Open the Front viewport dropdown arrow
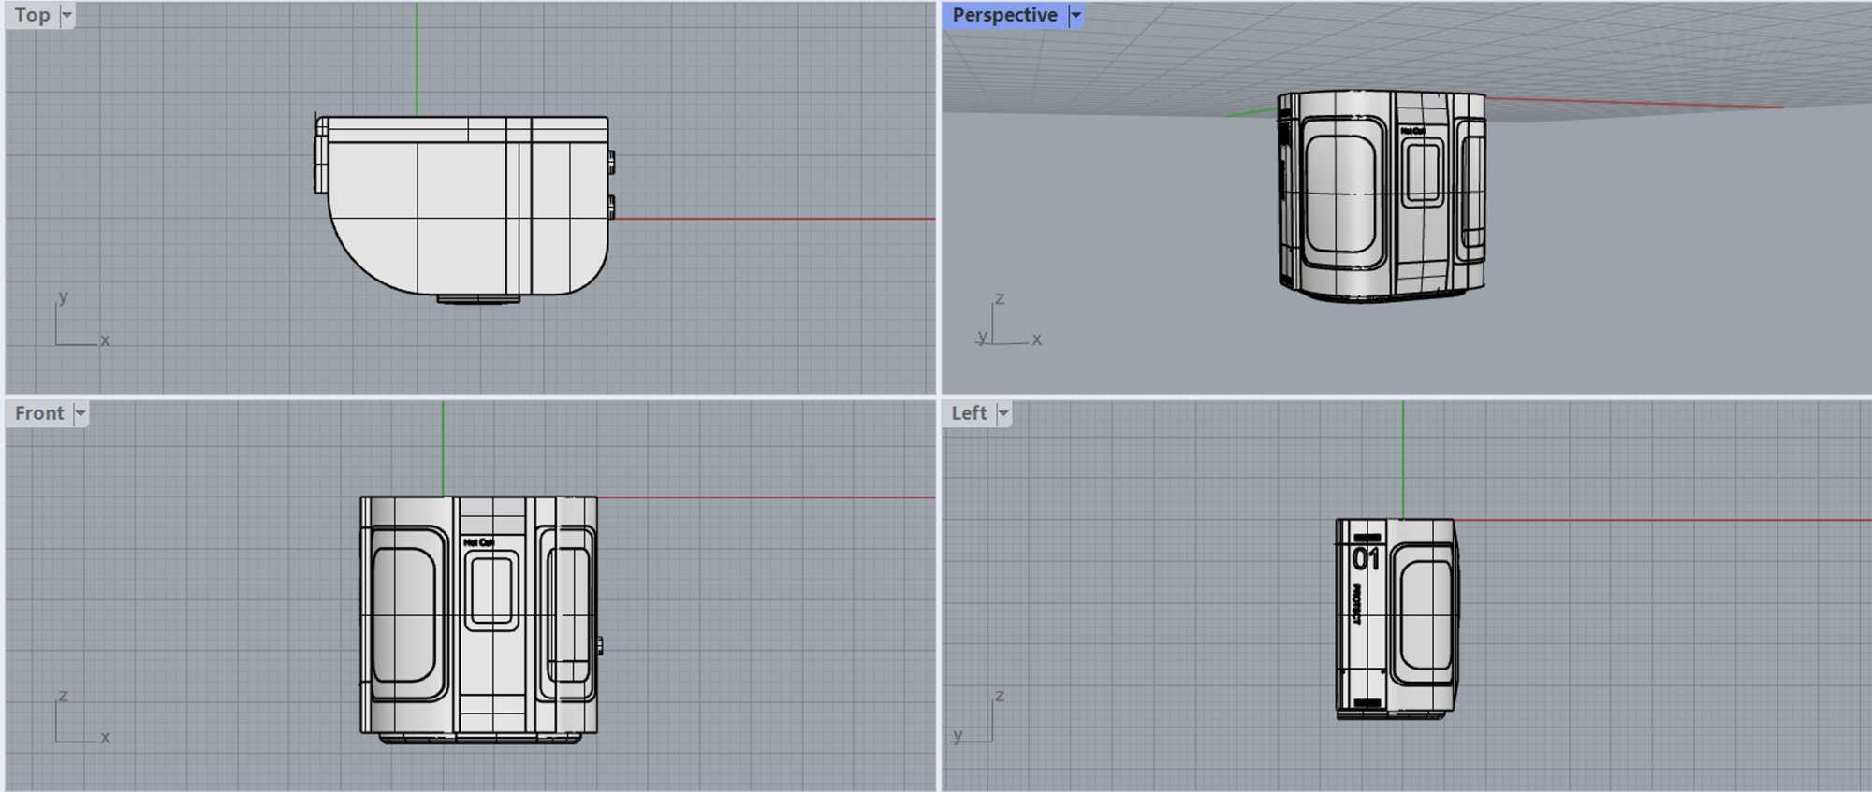1872x792 pixels. [x=80, y=413]
